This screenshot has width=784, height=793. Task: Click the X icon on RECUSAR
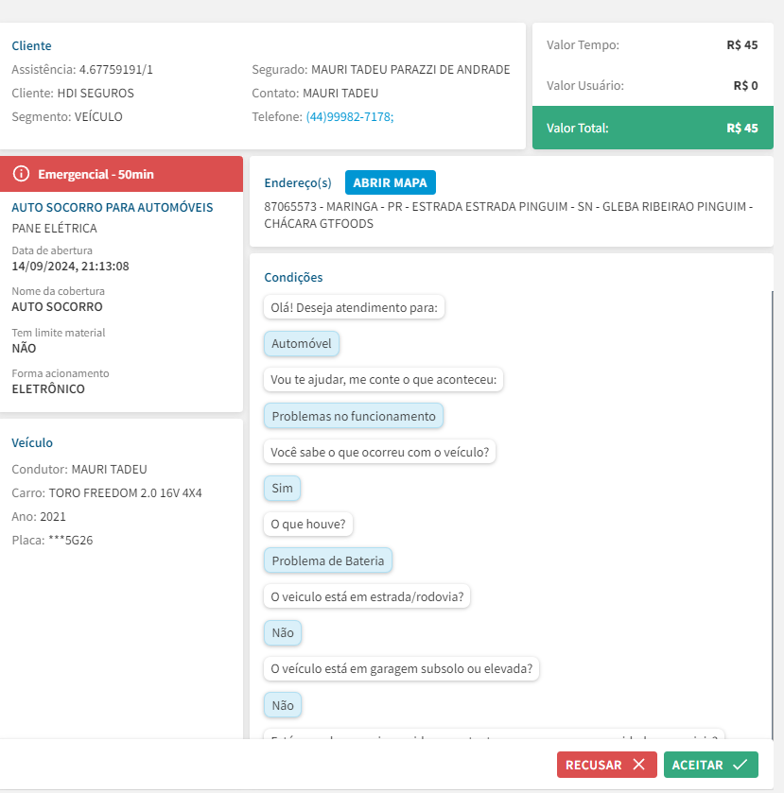click(638, 765)
